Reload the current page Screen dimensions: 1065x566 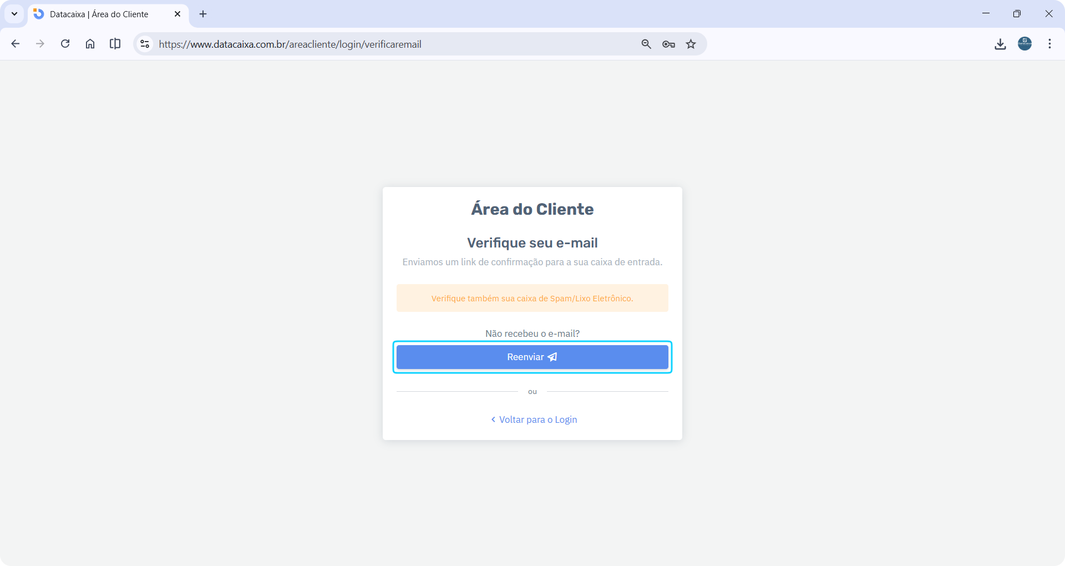point(65,44)
